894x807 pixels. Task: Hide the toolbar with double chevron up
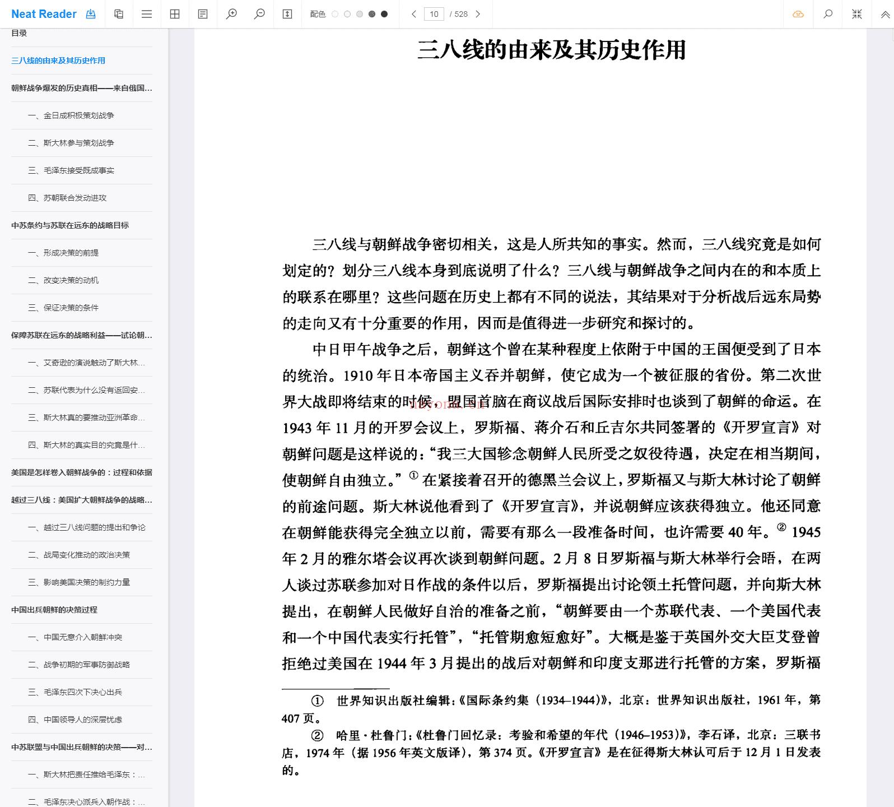885,15
